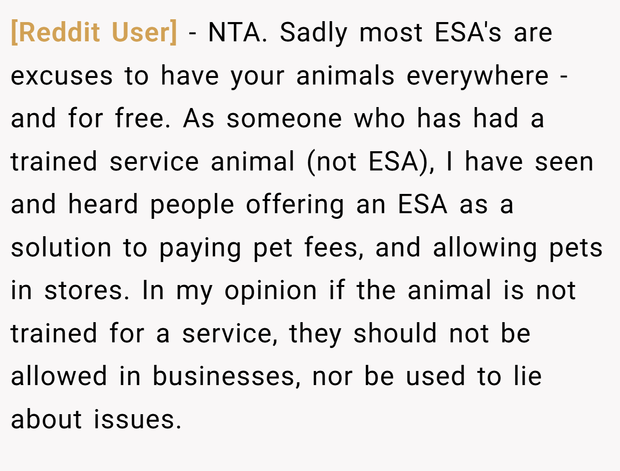This screenshot has height=471, width=620.
Task: Click the word "solution" starting sixth line
Action: coord(61,248)
